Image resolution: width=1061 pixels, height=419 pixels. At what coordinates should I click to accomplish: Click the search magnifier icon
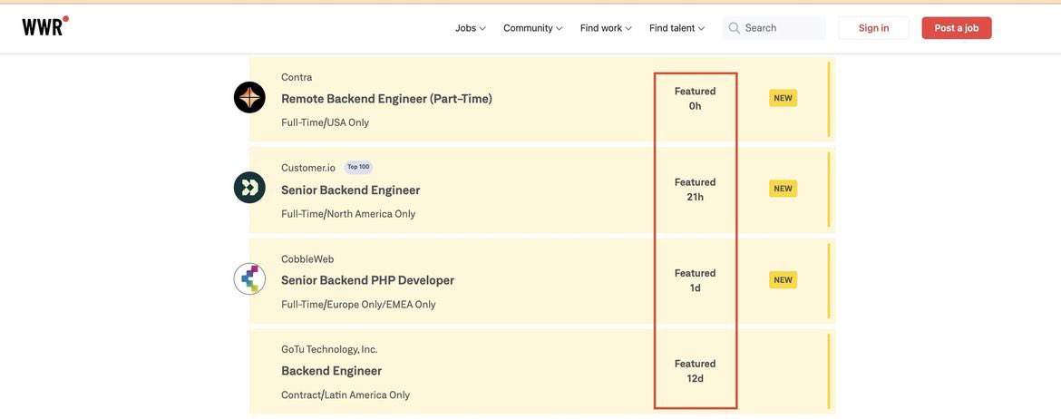tap(734, 28)
